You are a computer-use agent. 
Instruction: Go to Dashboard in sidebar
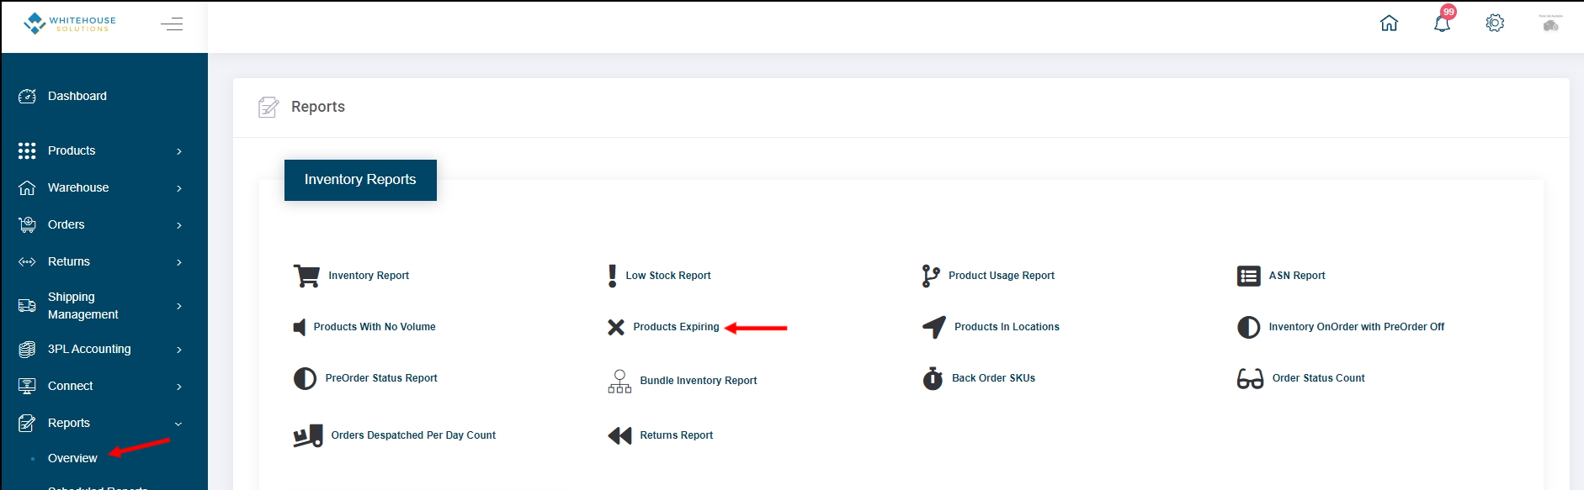point(77,96)
